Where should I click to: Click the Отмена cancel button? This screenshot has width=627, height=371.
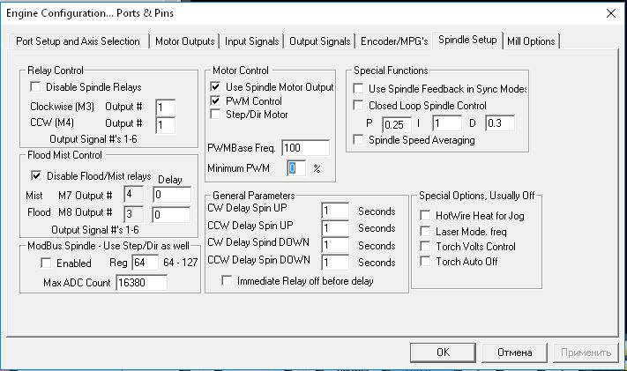[515, 352]
